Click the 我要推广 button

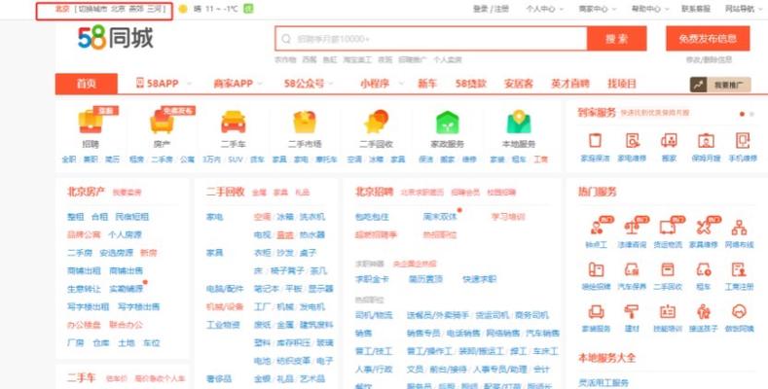pyautogui.click(x=720, y=86)
